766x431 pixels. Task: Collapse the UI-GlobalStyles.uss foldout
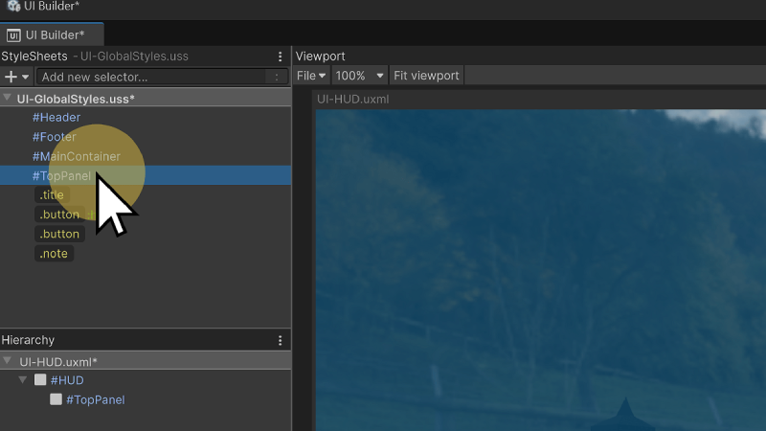coord(8,98)
